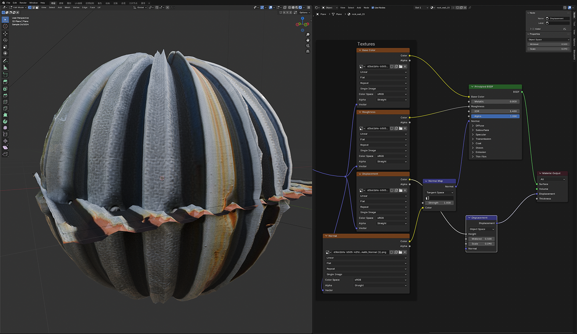This screenshot has height=334, width=577.
Task: Click the viewport zoom magnifier icon
Action: tap(308, 34)
